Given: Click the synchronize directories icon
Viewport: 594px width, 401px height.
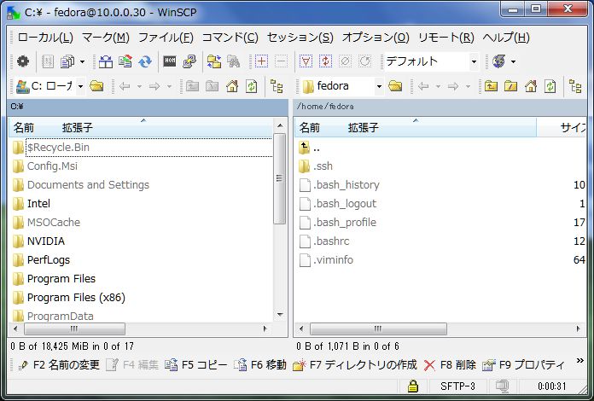Looking at the screenshot, I should [x=125, y=61].
